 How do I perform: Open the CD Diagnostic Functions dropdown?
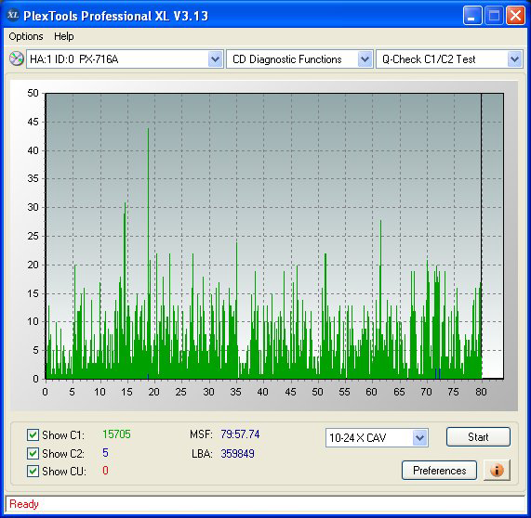(x=299, y=59)
